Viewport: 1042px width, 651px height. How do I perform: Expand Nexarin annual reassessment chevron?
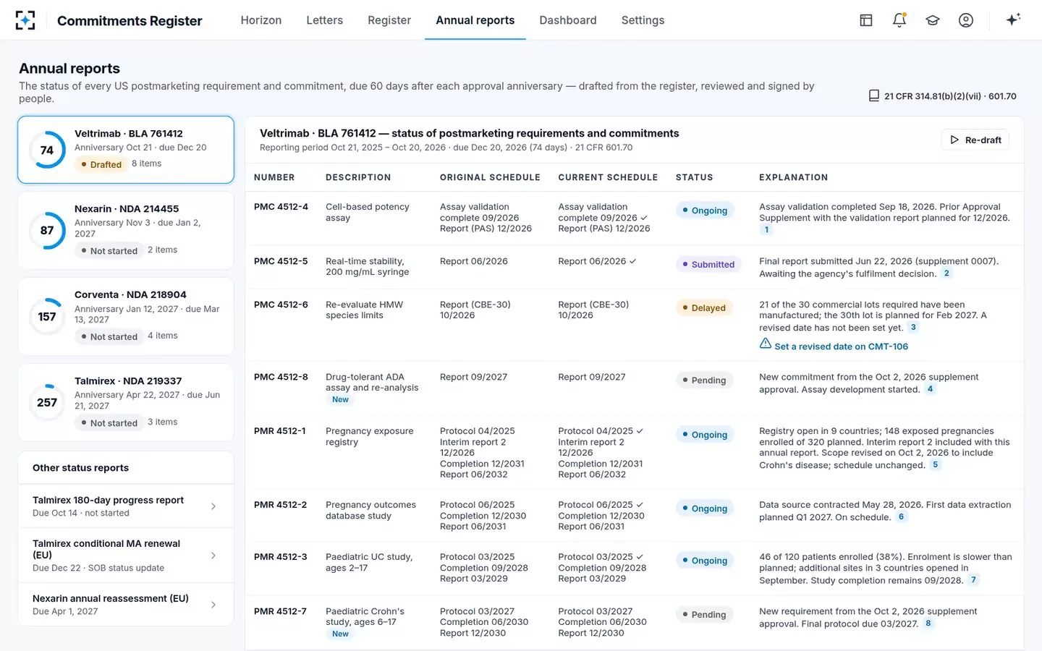(x=213, y=605)
